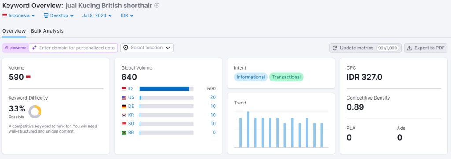Click the US country link in Global Volume

point(131,97)
